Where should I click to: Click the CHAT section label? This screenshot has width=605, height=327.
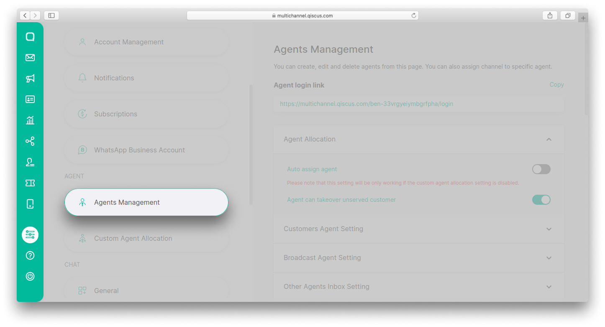tap(72, 265)
